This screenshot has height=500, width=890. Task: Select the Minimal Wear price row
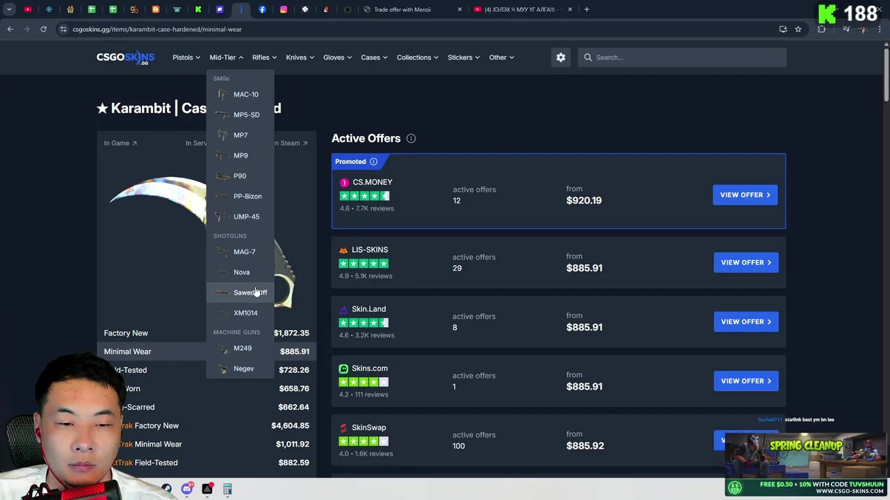[x=207, y=351]
